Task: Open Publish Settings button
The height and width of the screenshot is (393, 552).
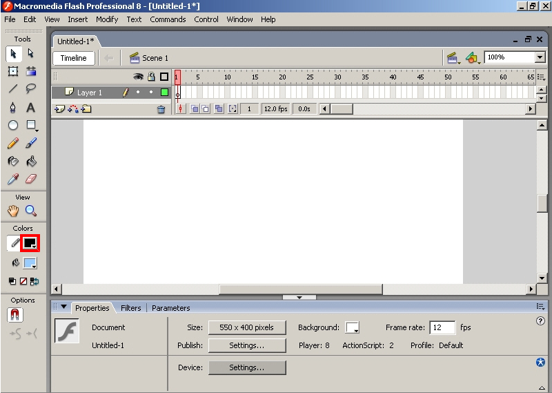Action: pyautogui.click(x=247, y=345)
